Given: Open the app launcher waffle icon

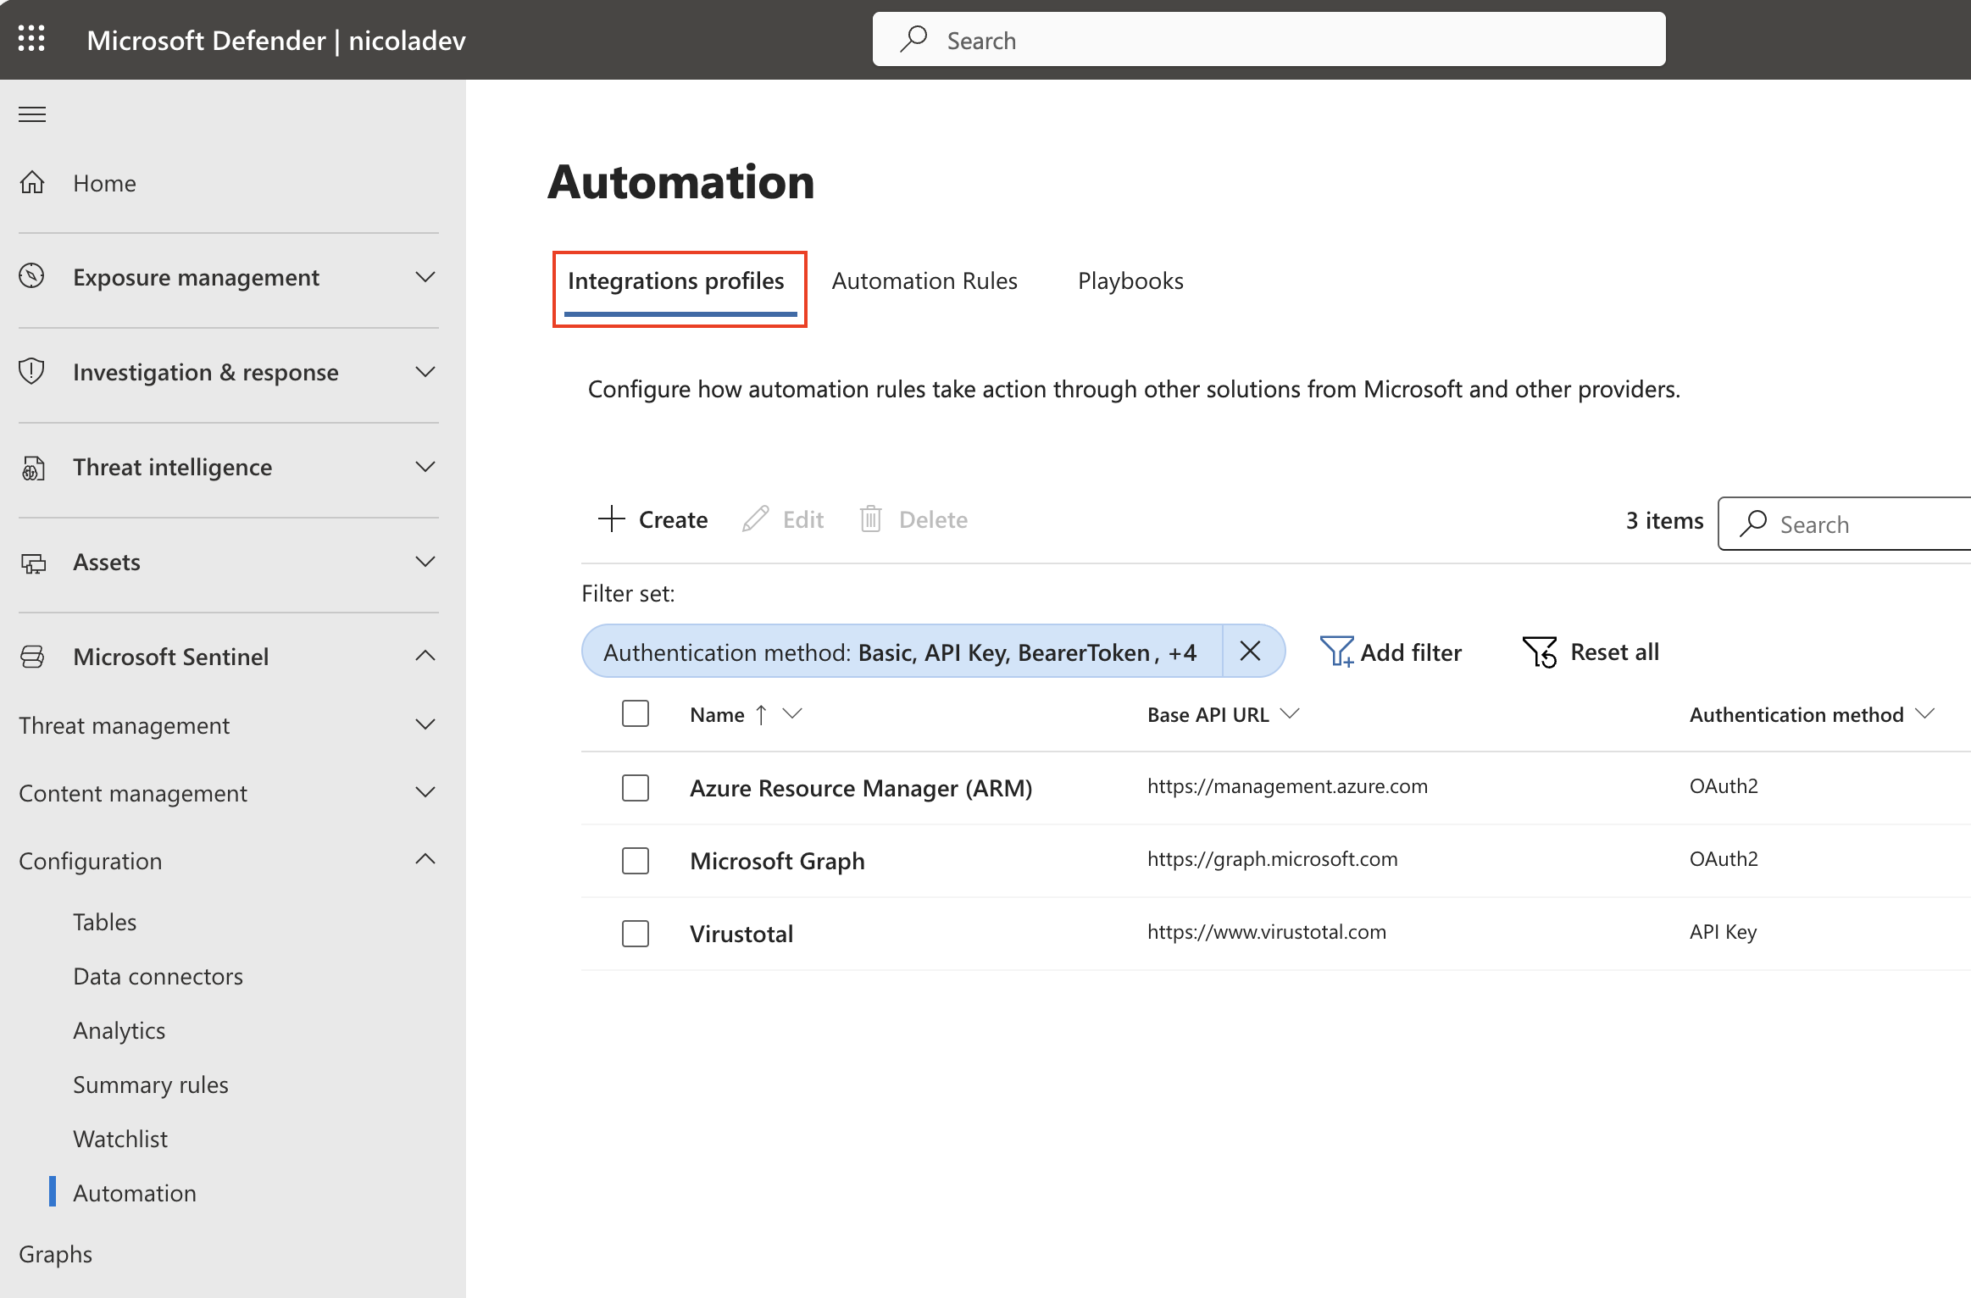Looking at the screenshot, I should (31, 39).
